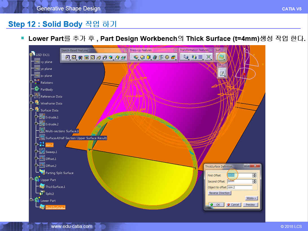
Task: Click the Second Offset input field
Action: 239,181
